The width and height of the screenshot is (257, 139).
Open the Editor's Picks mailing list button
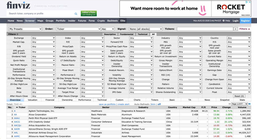coord(89,14)
